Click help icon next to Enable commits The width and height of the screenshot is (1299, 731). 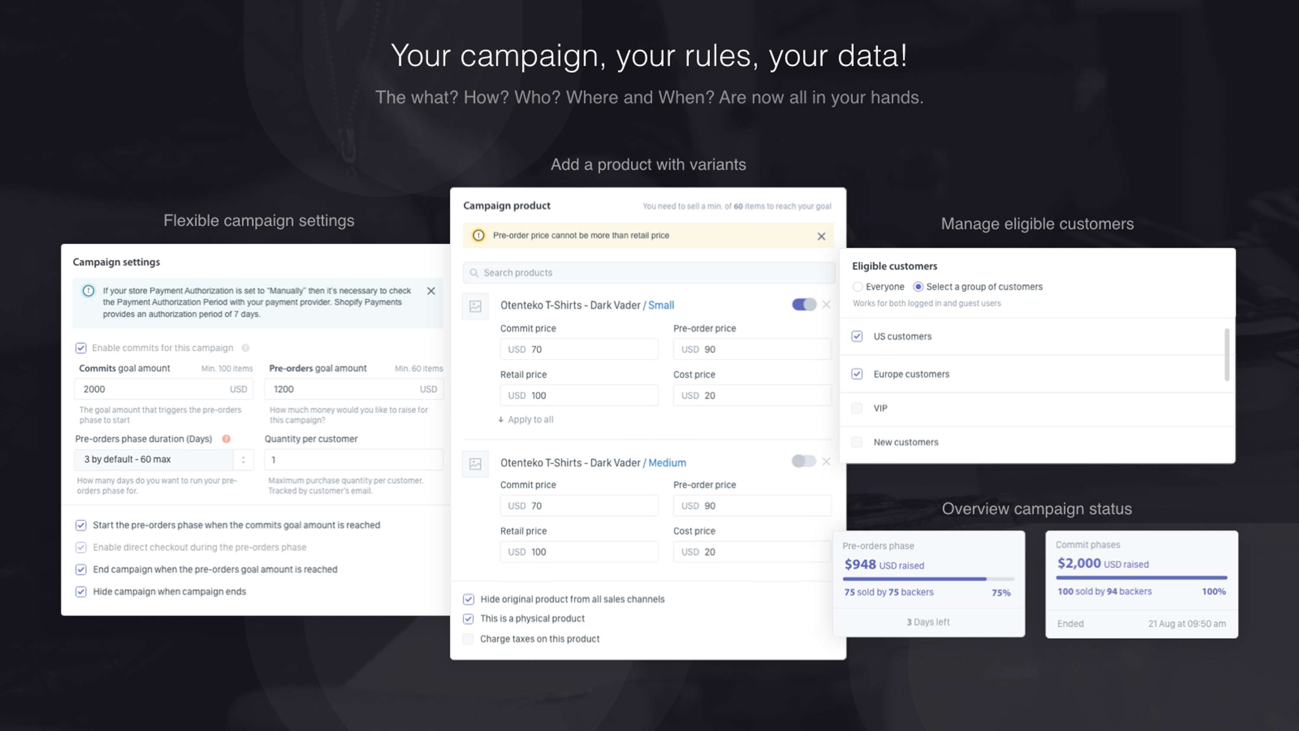[246, 348]
